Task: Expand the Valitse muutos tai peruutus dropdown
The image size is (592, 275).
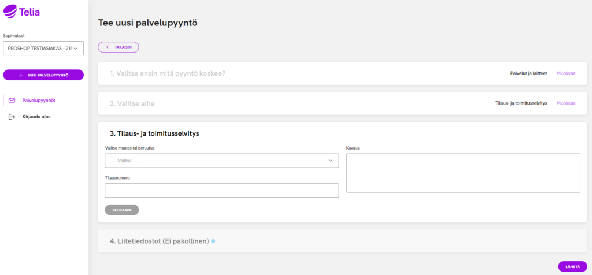Action: coord(222,161)
